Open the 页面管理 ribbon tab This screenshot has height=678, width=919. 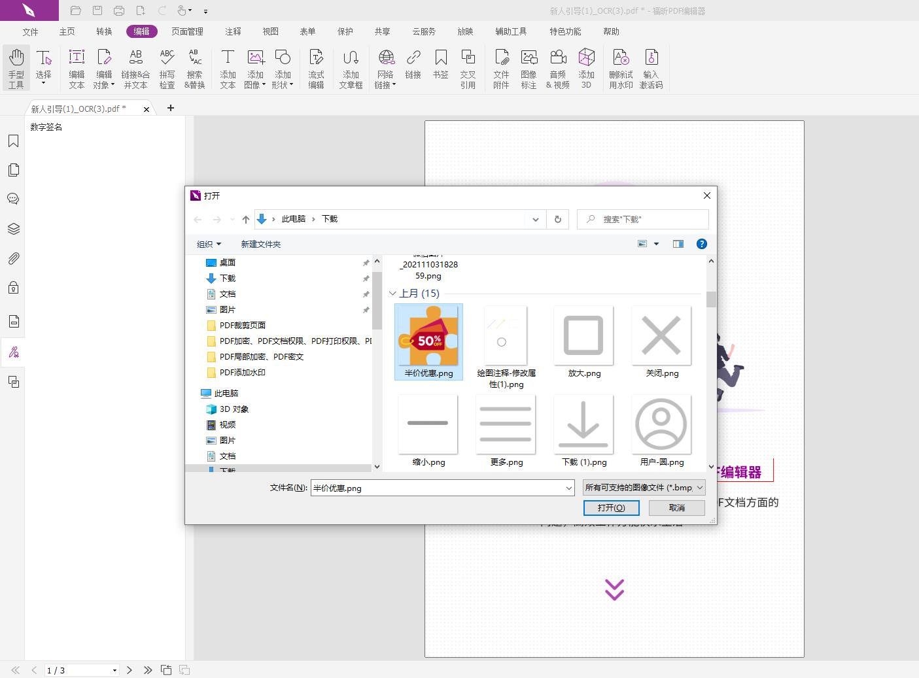click(187, 31)
